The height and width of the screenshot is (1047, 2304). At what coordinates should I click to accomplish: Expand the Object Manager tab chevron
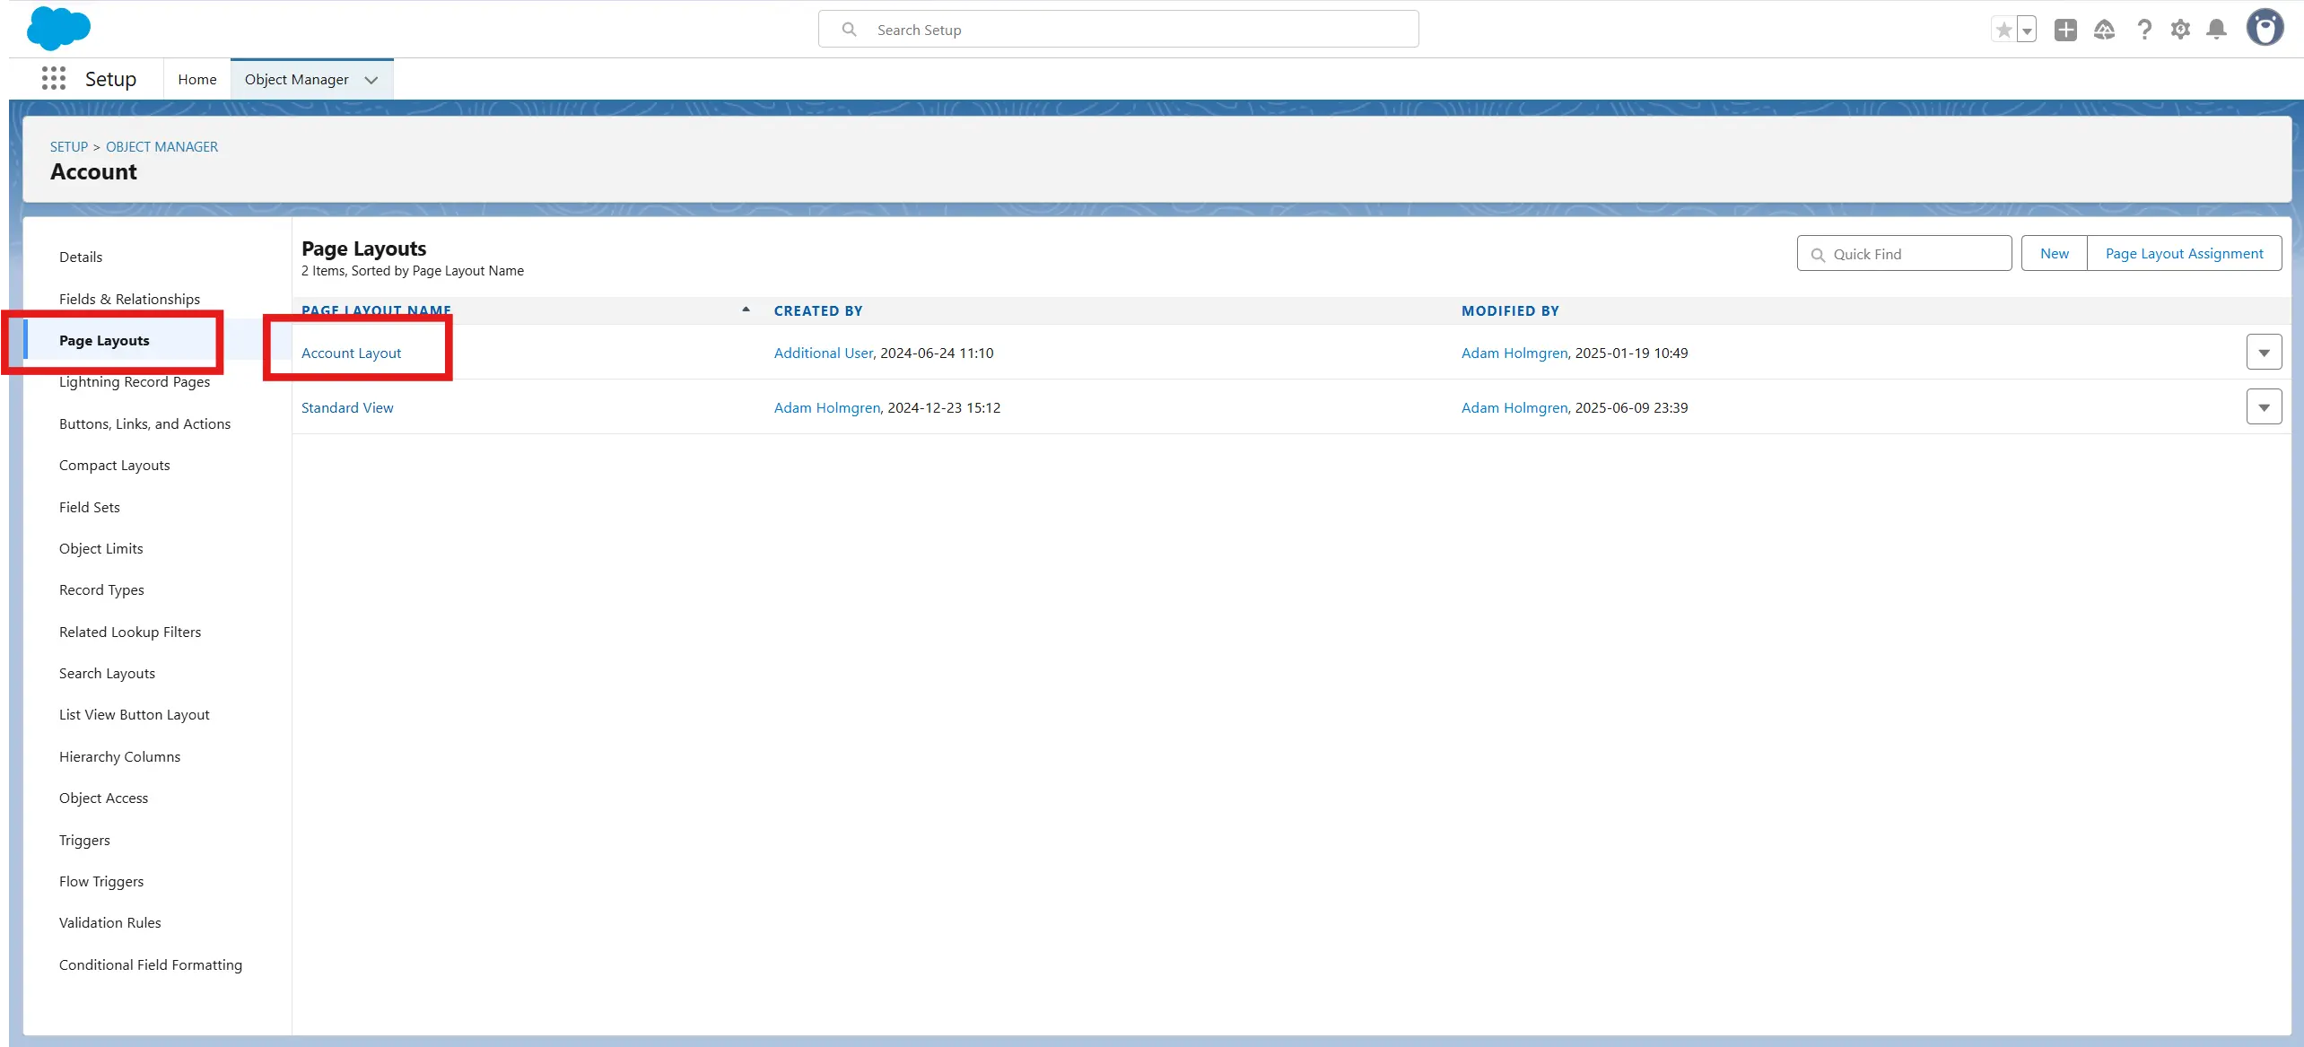point(371,80)
